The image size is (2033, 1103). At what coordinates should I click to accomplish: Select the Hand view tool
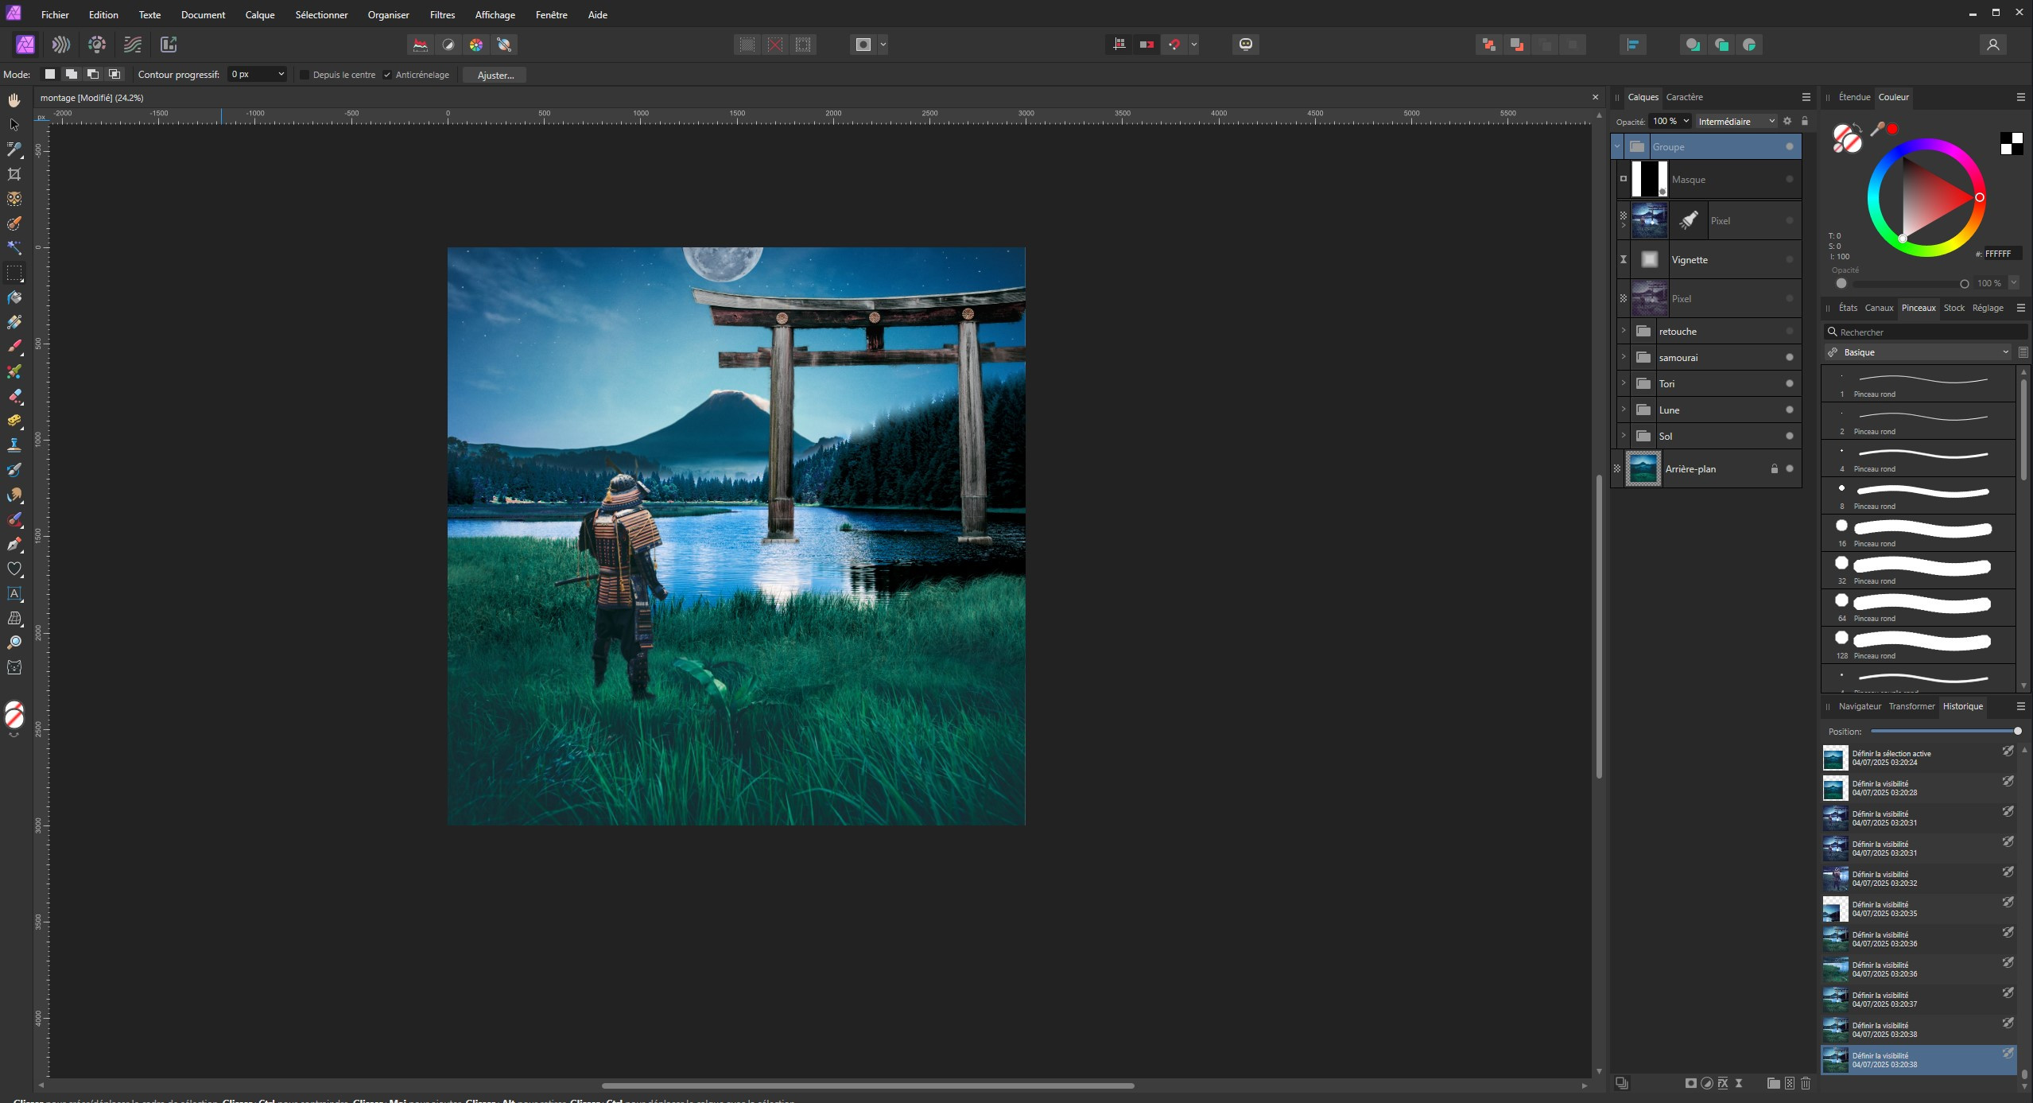(x=14, y=100)
